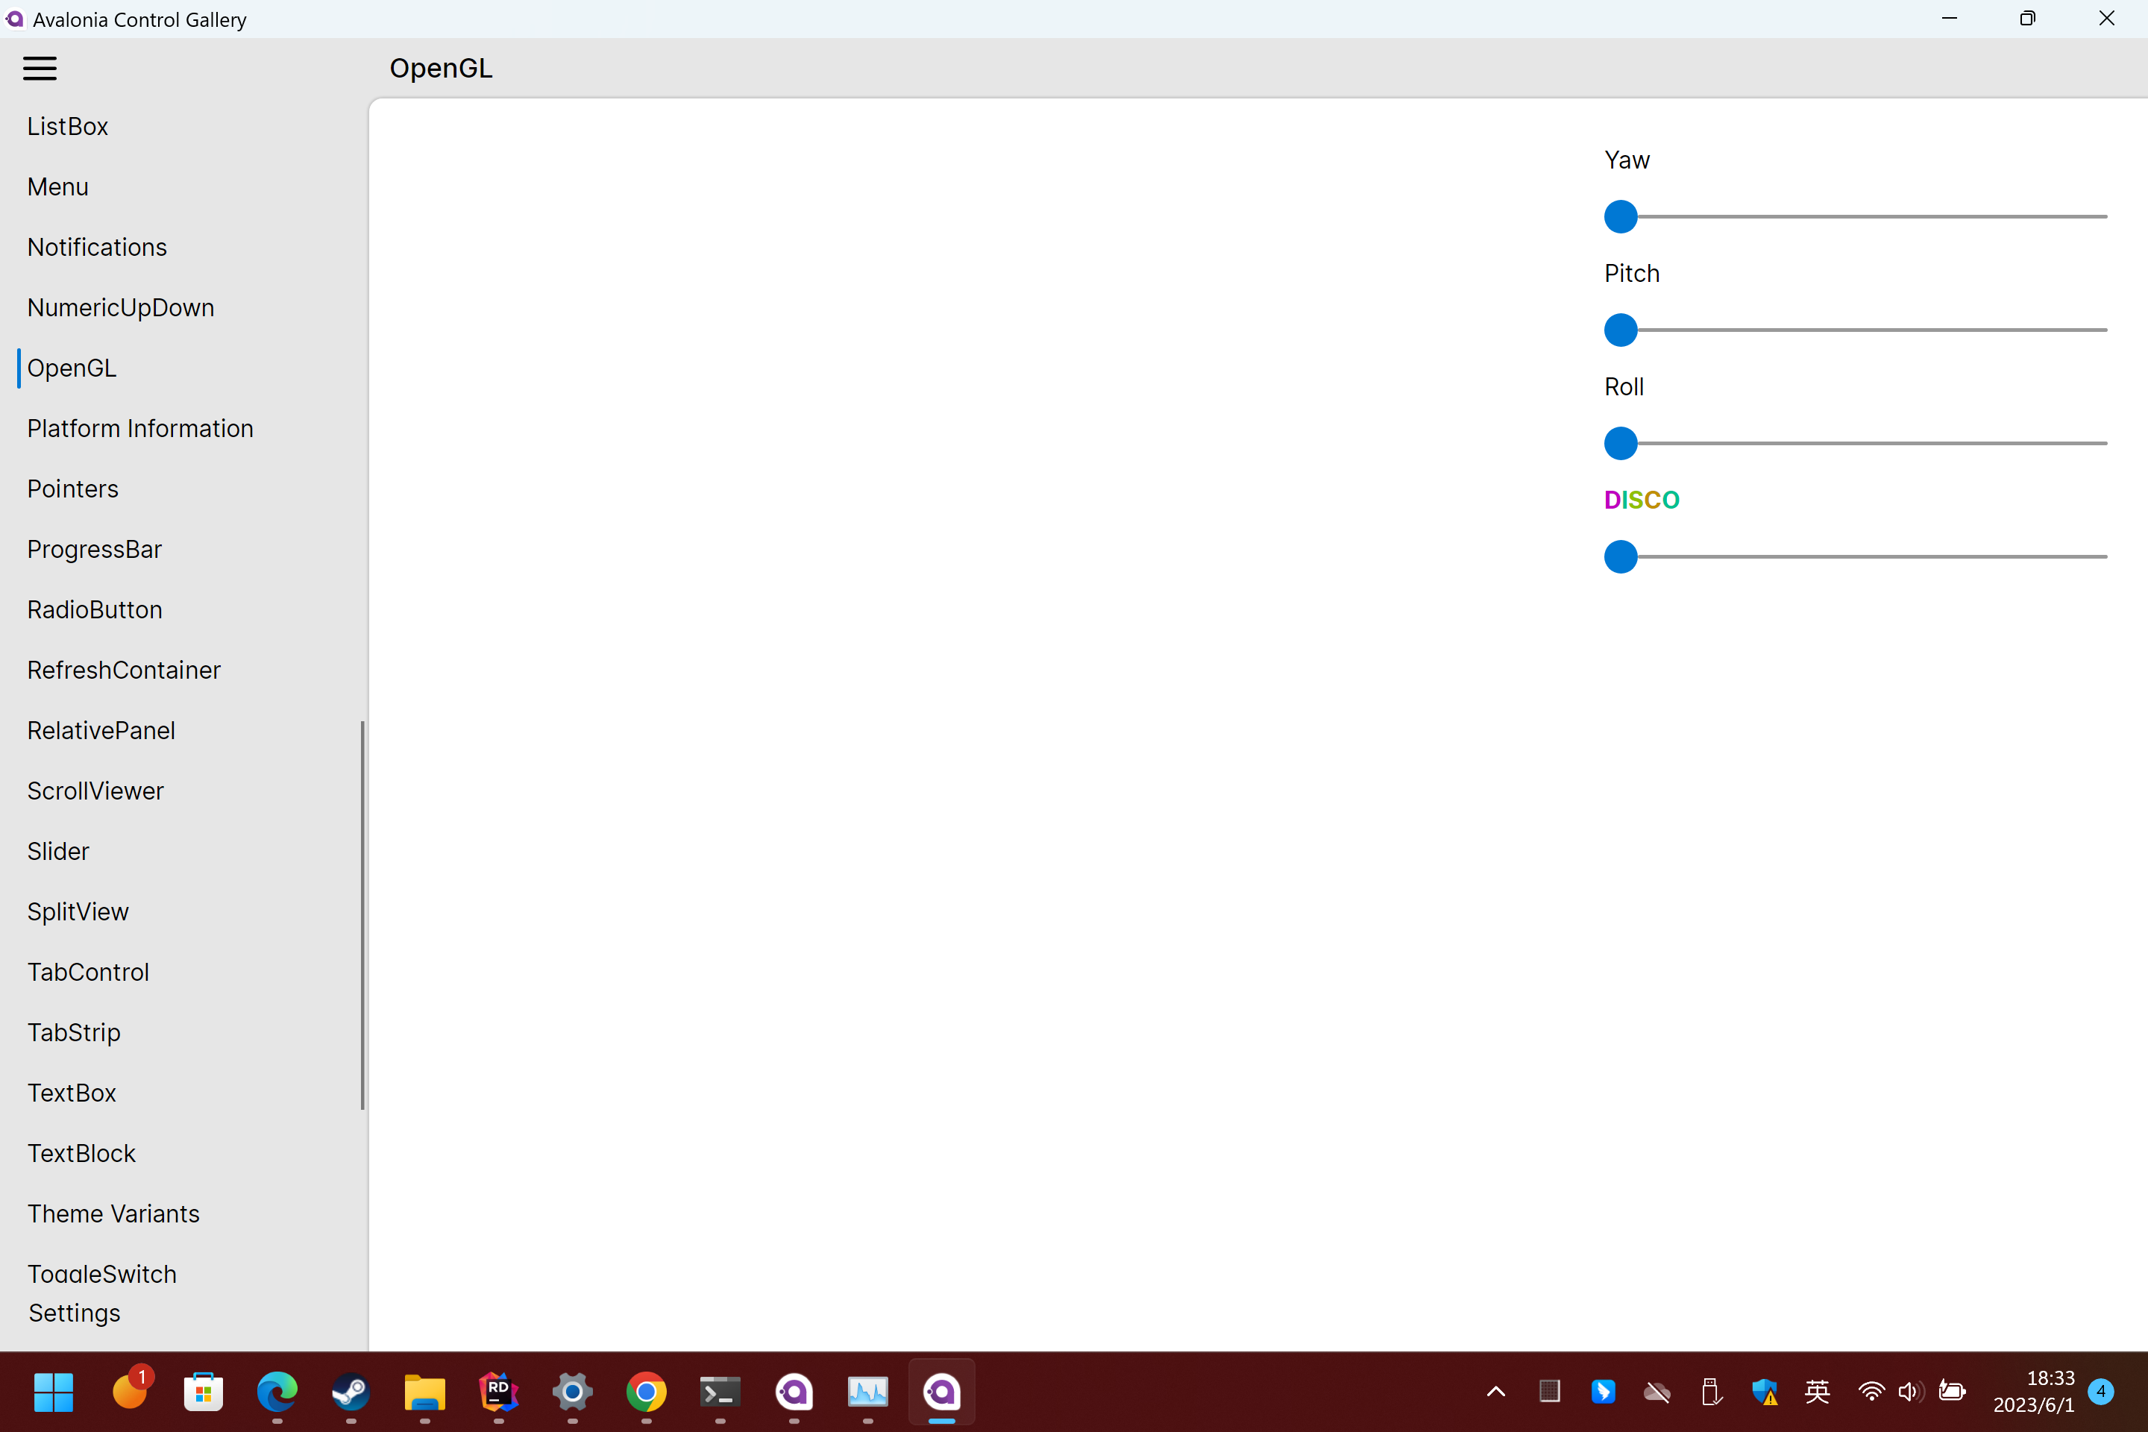Switch to the TextBox page

(72, 1092)
